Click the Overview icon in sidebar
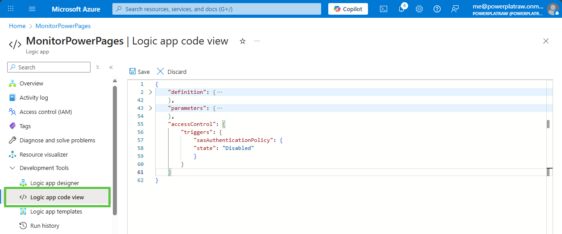562x234 pixels. tap(12, 83)
